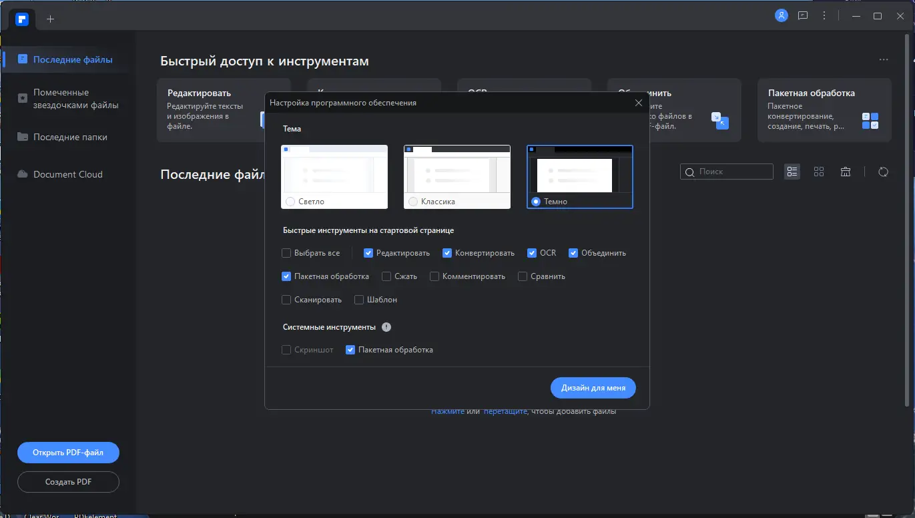
Task: Check the Выбрать все checkbox
Action: coord(286,253)
